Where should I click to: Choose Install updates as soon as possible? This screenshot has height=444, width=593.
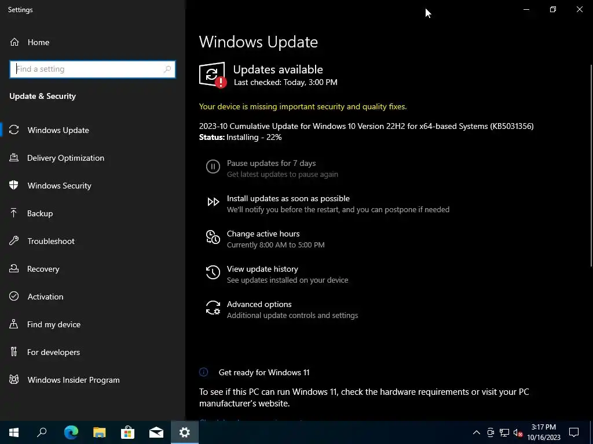click(328, 204)
